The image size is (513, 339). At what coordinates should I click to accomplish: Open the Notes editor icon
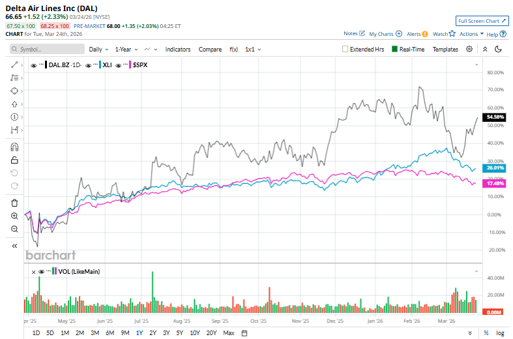click(x=362, y=33)
